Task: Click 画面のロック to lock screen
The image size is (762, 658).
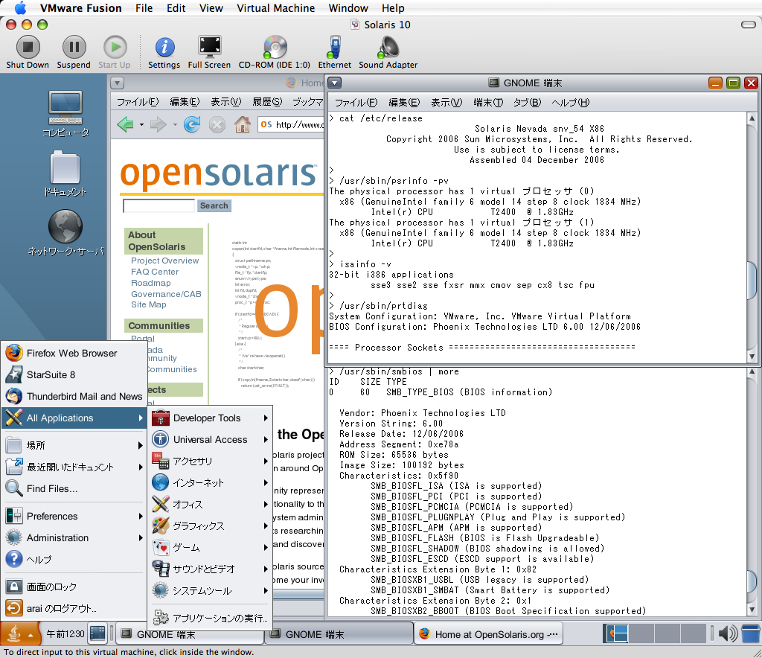Action: (74, 587)
